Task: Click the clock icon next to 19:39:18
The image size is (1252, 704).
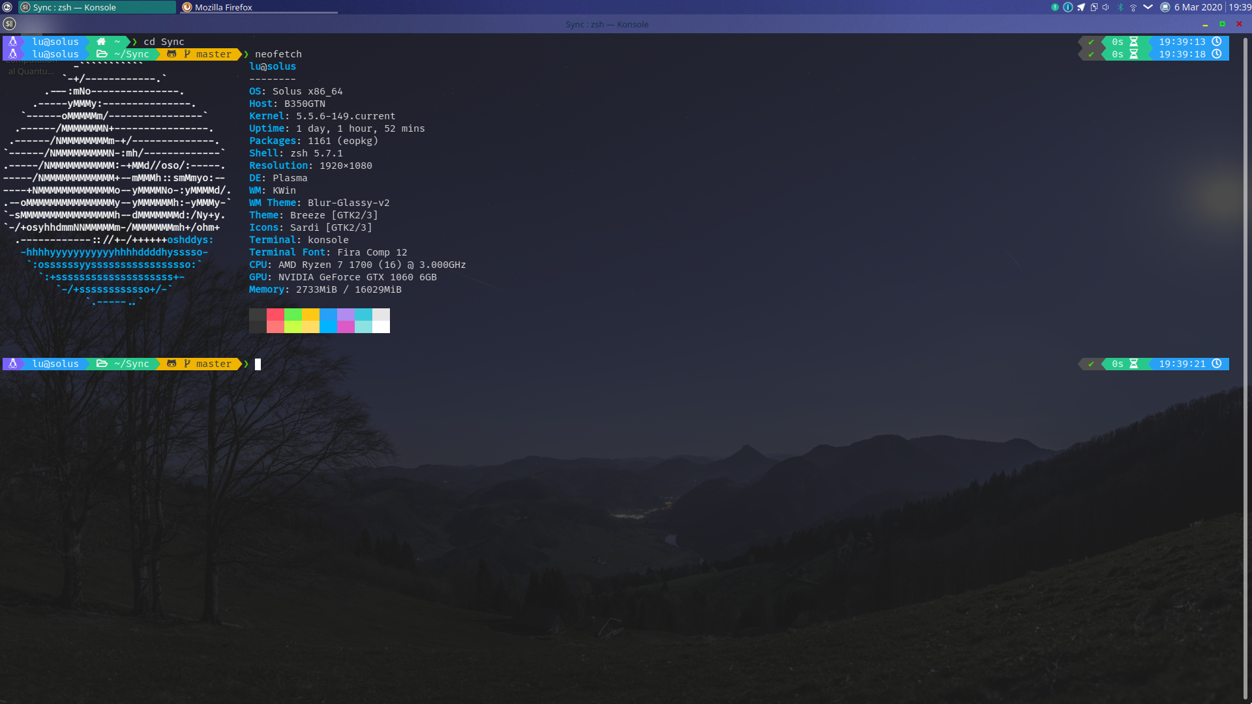Action: click(1217, 54)
